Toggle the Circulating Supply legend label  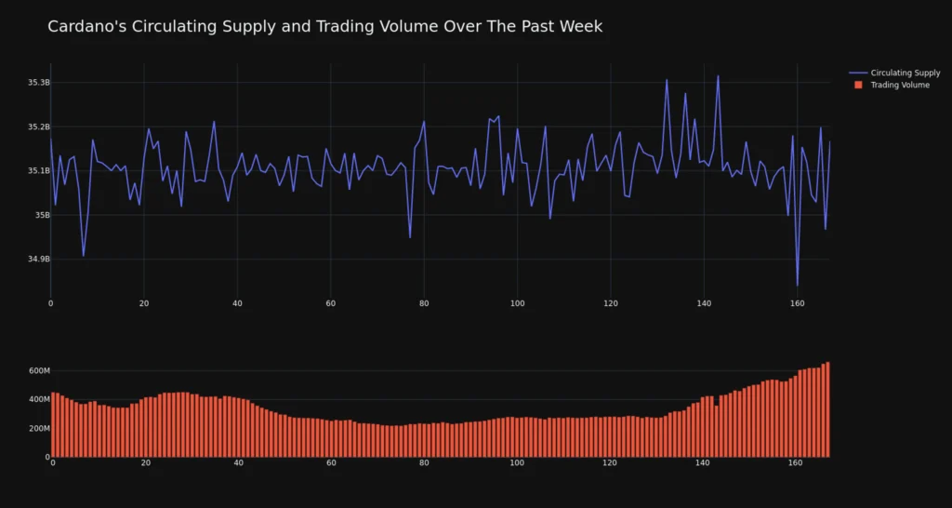905,73
